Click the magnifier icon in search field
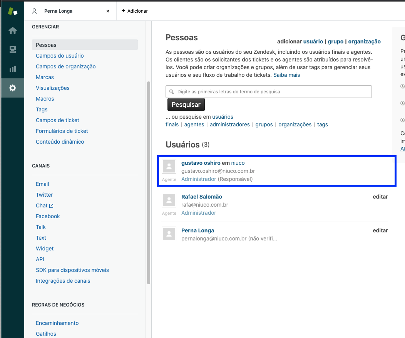Viewport: 405px width, 338px height. click(171, 92)
